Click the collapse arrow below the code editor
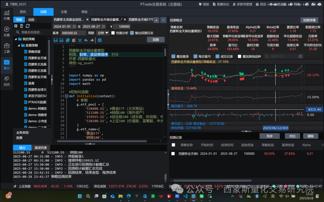The image size is (324, 202). tap(90, 144)
